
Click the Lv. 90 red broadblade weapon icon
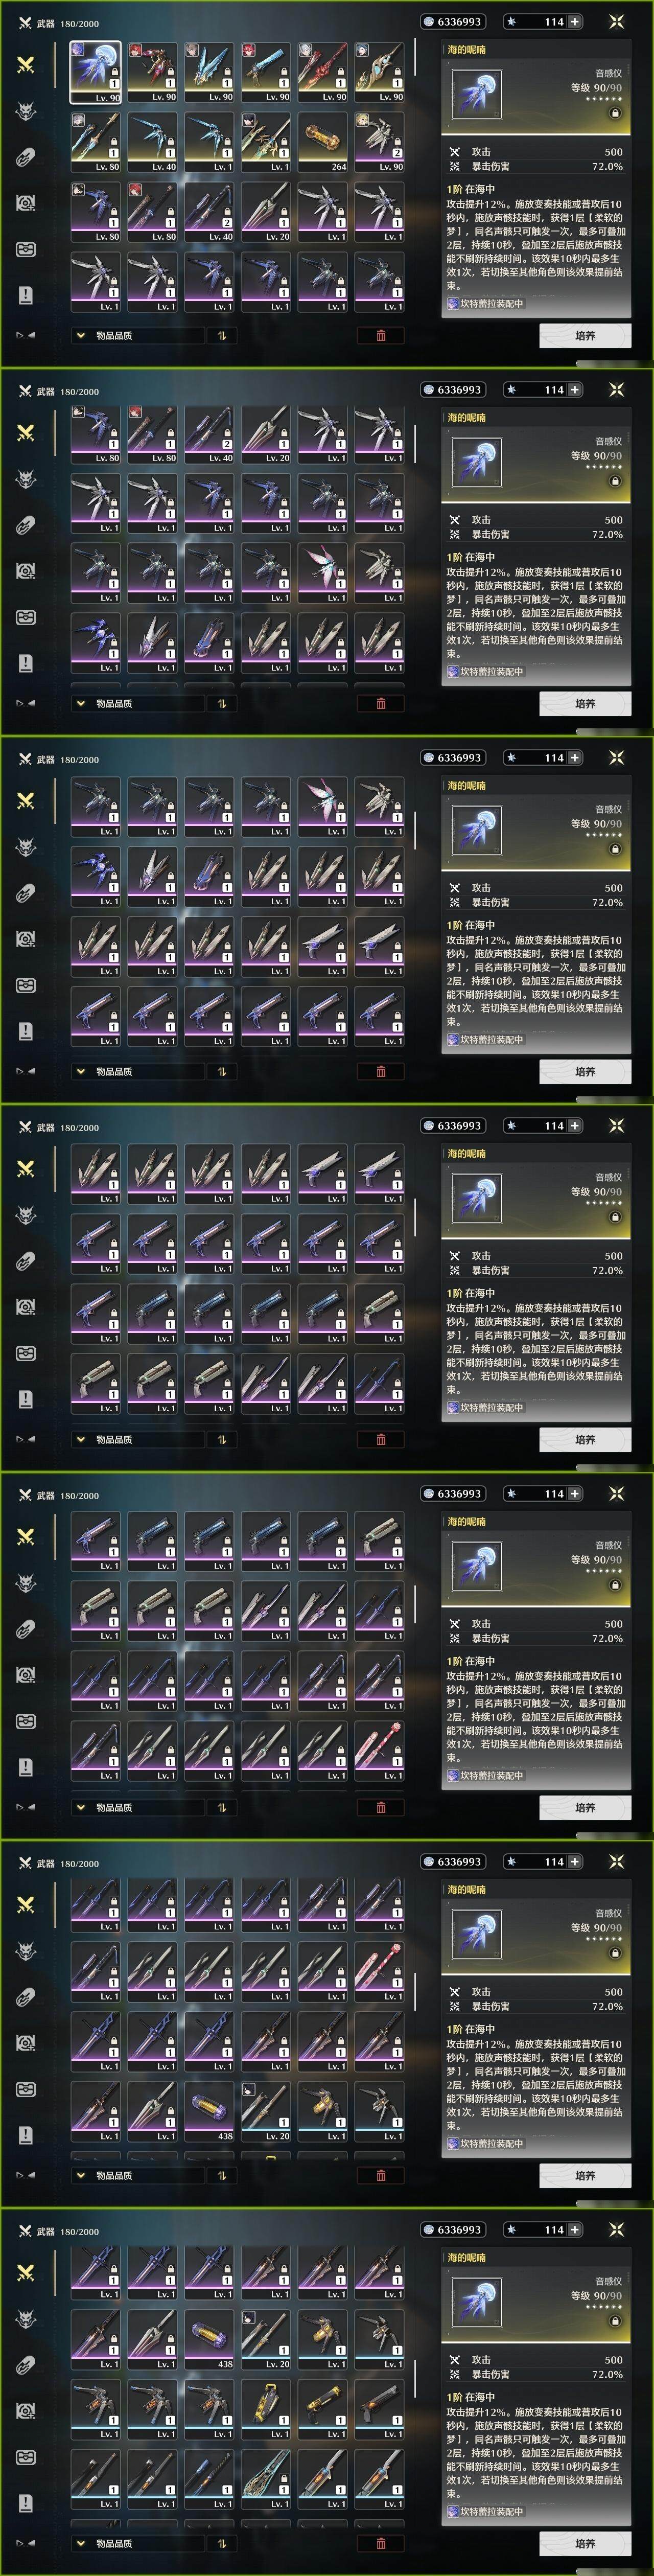322,72
